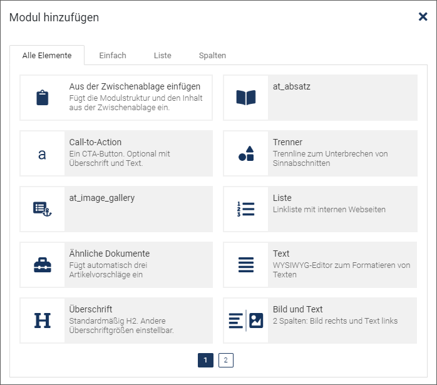Go to page 1 of modules
The height and width of the screenshot is (385, 437).
point(206,360)
